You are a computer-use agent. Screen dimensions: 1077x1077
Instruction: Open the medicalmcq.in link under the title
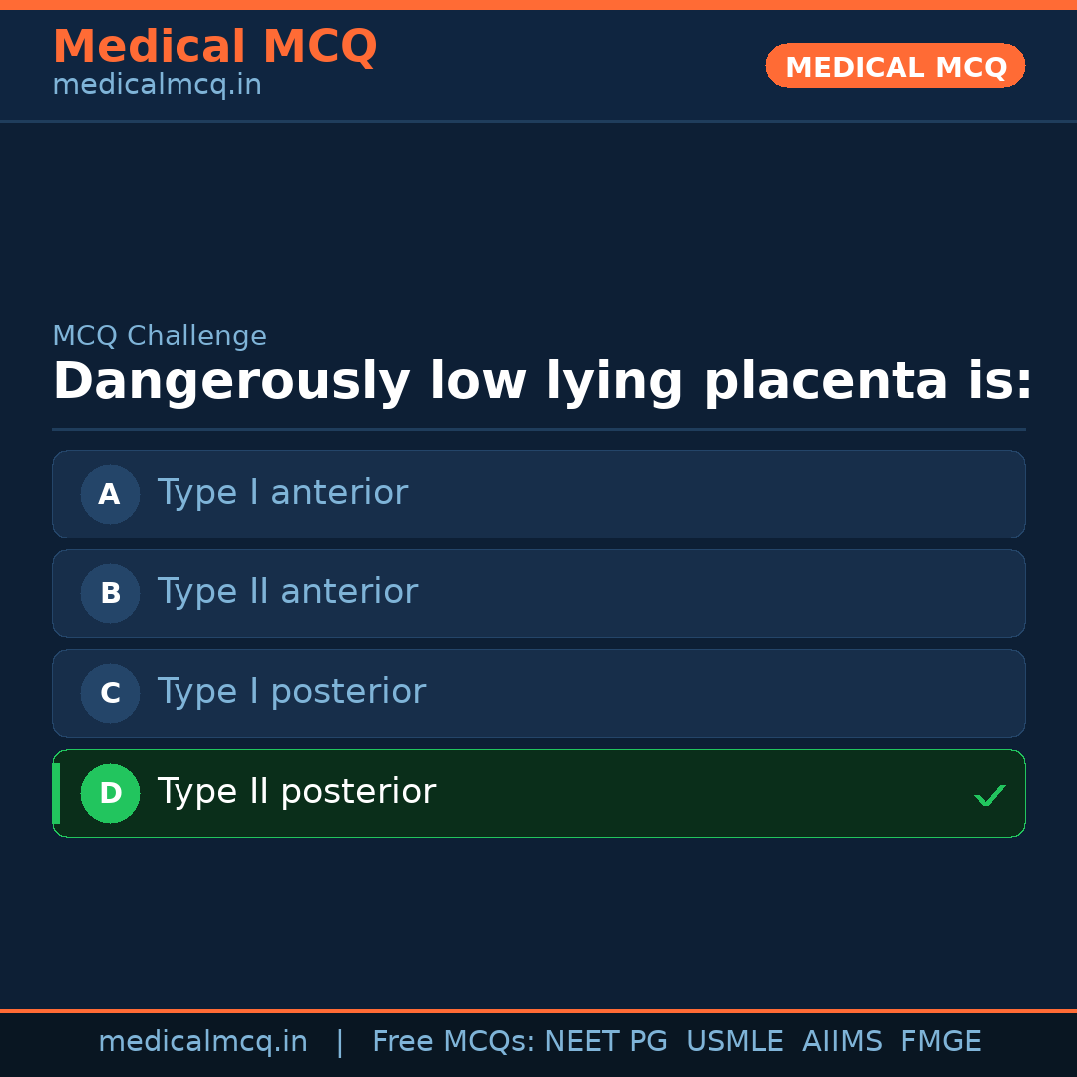[x=157, y=86]
